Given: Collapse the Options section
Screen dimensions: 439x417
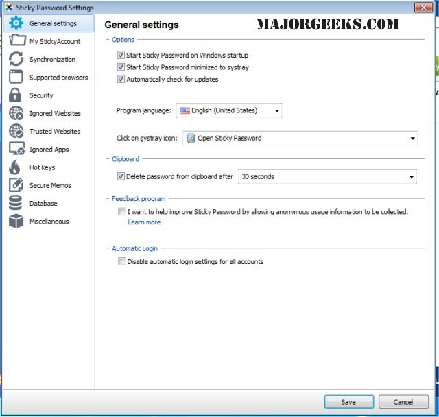Looking at the screenshot, I should point(108,40).
